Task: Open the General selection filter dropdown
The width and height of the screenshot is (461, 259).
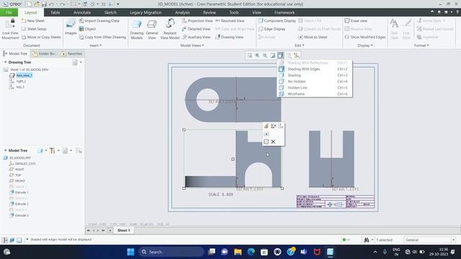Action: tap(429, 240)
